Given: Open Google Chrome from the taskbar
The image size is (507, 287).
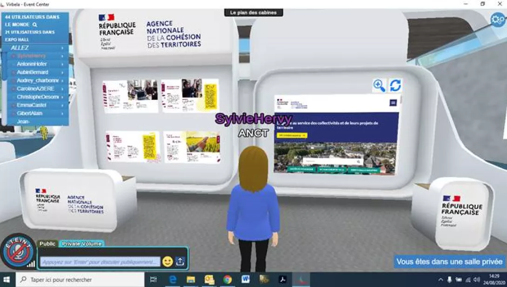Looking at the screenshot, I should point(227,280).
